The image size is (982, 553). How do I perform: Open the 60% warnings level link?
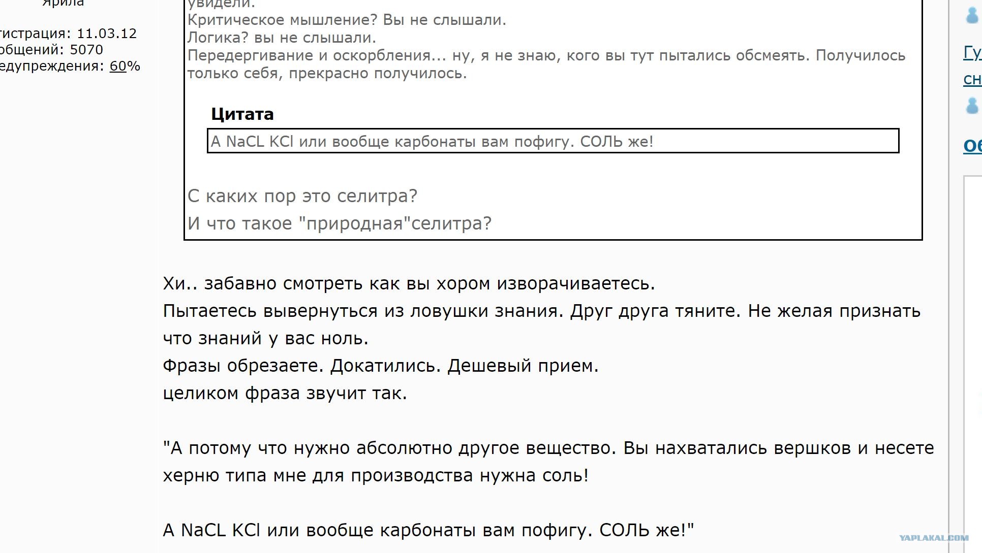(x=118, y=66)
